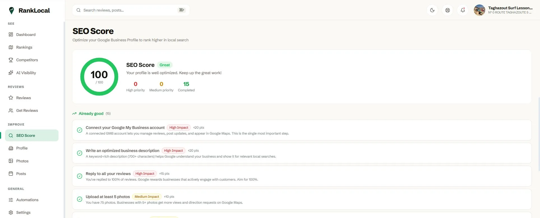Open help via the lifebuoy icon

pyautogui.click(x=447, y=10)
